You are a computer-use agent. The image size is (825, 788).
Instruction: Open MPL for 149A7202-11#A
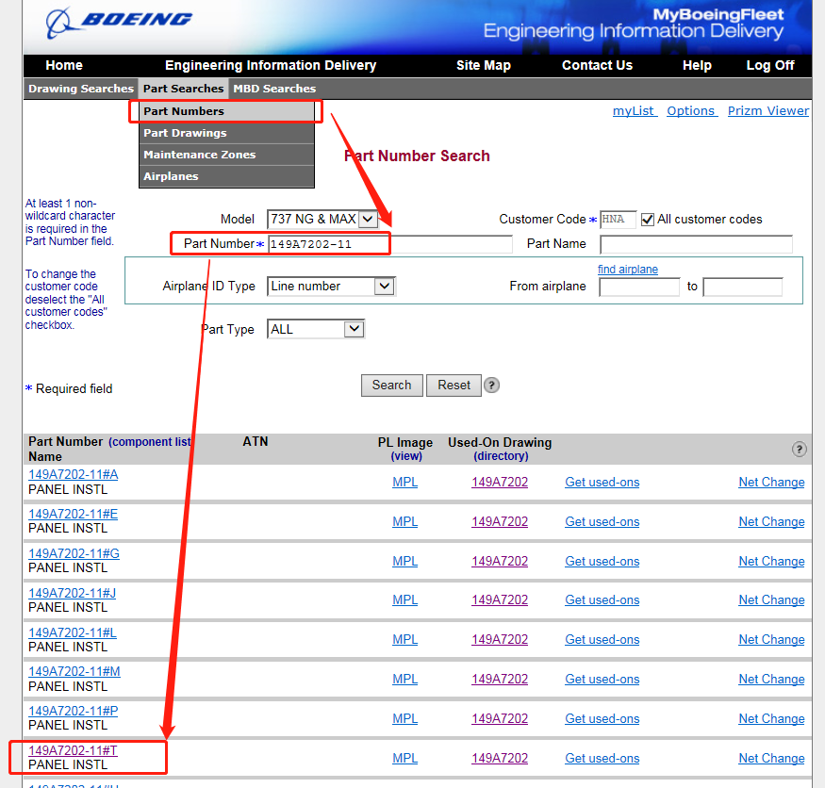(405, 483)
